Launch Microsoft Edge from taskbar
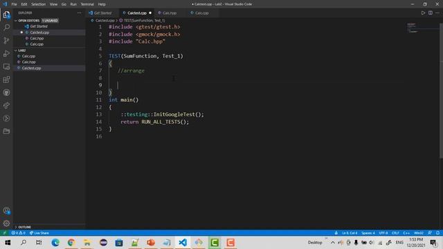443x249 pixels. (x=55, y=243)
